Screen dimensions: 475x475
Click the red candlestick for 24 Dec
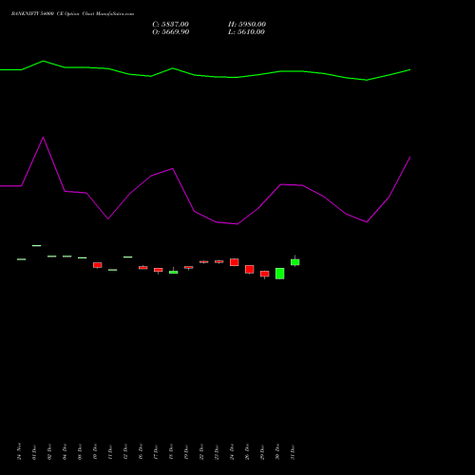[x=235, y=262]
